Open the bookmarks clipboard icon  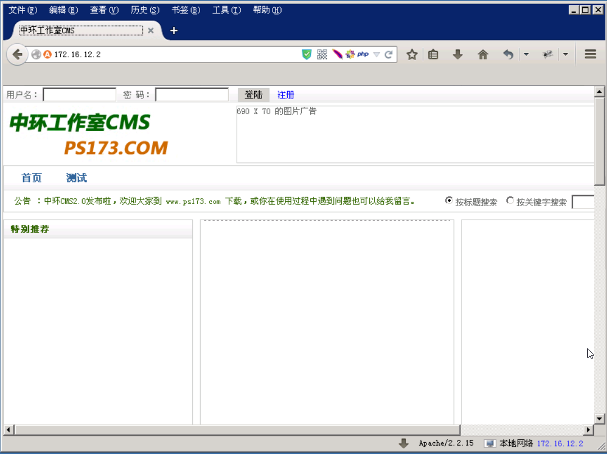(x=433, y=54)
